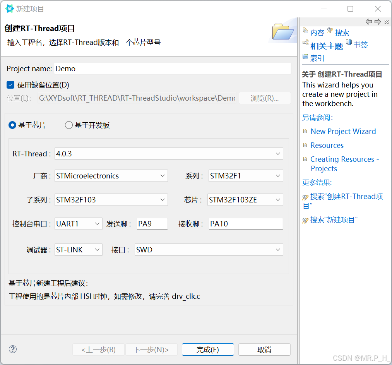The width and height of the screenshot is (392, 365).
Task: Click the 内容 contents icon
Action: click(x=305, y=31)
